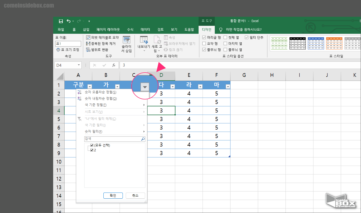Click the 검색 filter search box

[112, 139]
